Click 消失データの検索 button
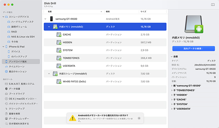 point(193,49)
